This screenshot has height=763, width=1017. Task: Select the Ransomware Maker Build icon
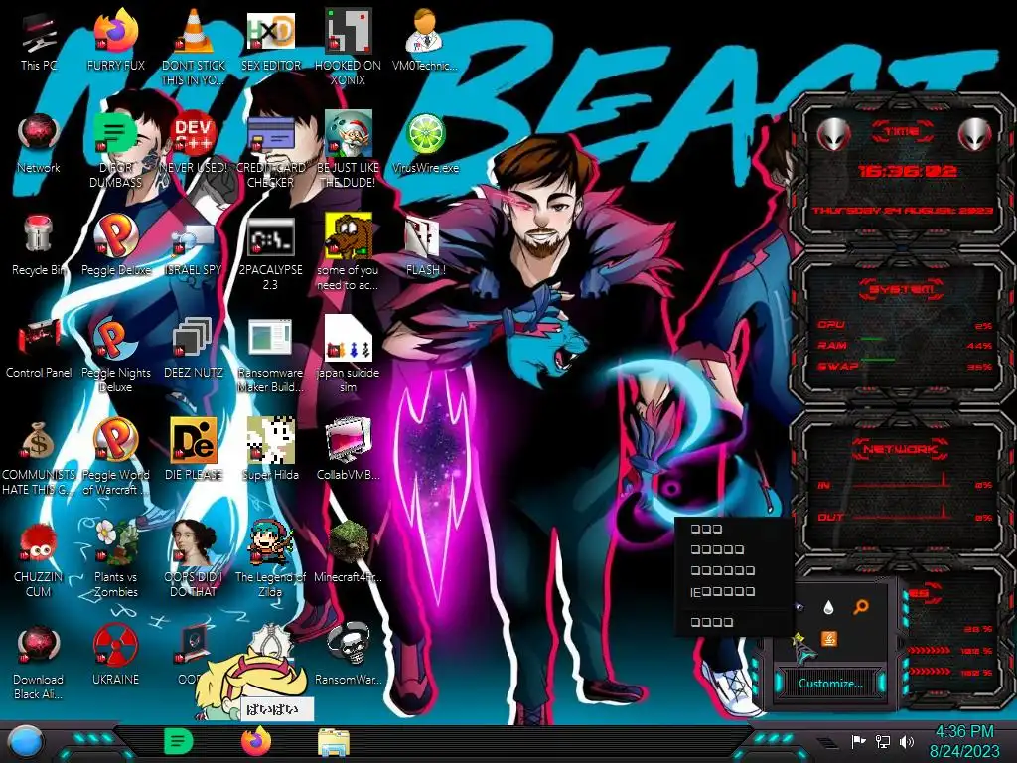[270, 355]
